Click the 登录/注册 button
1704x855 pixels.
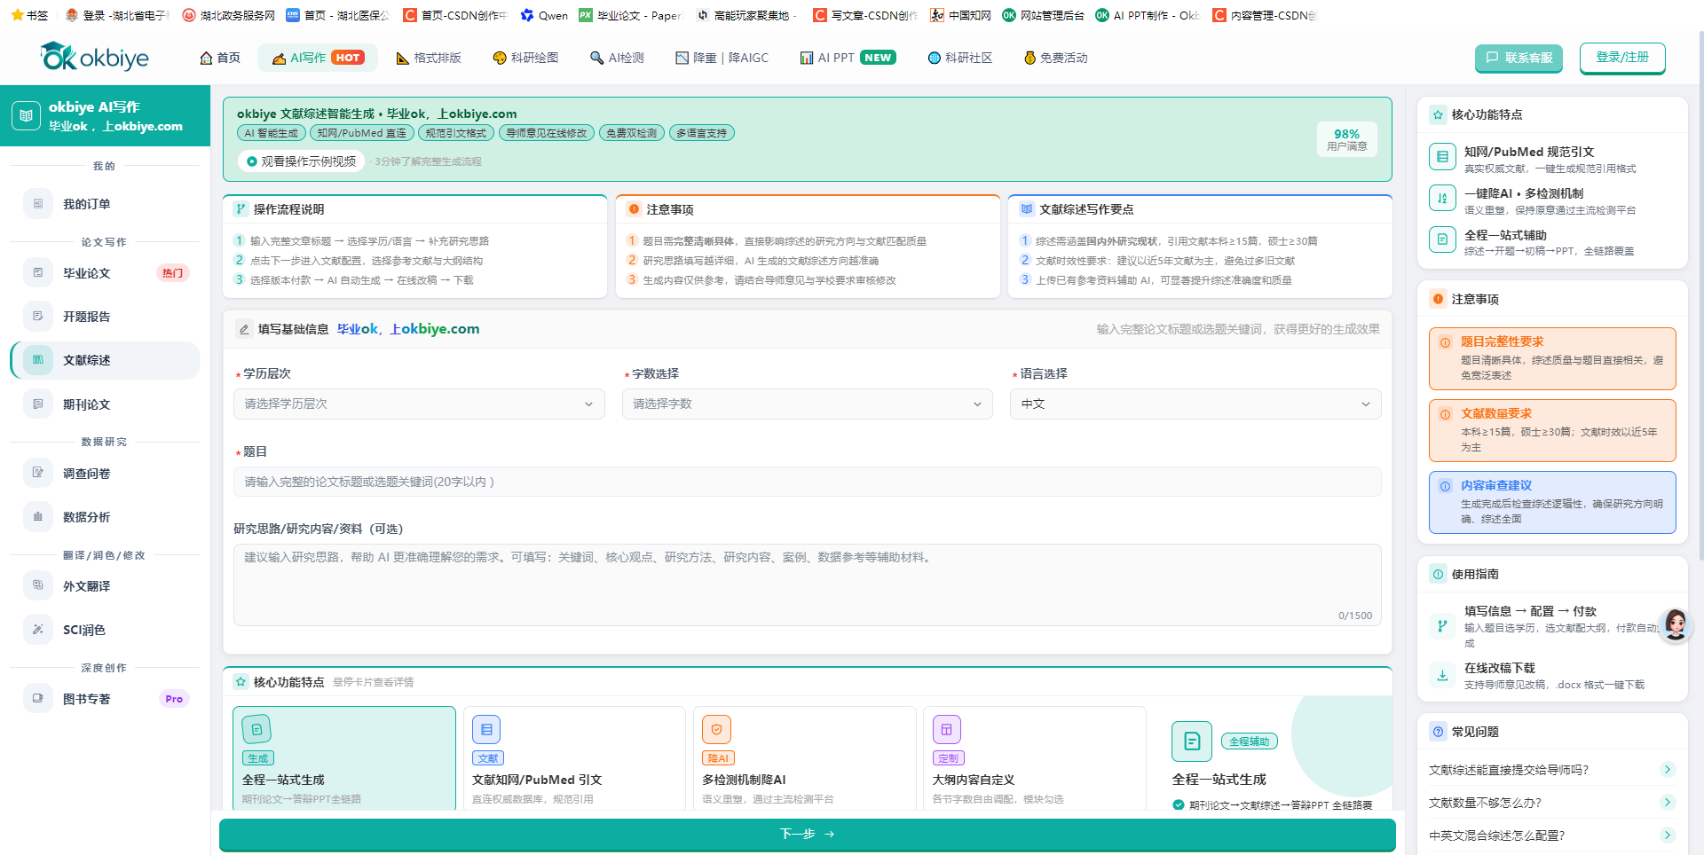coord(1622,58)
